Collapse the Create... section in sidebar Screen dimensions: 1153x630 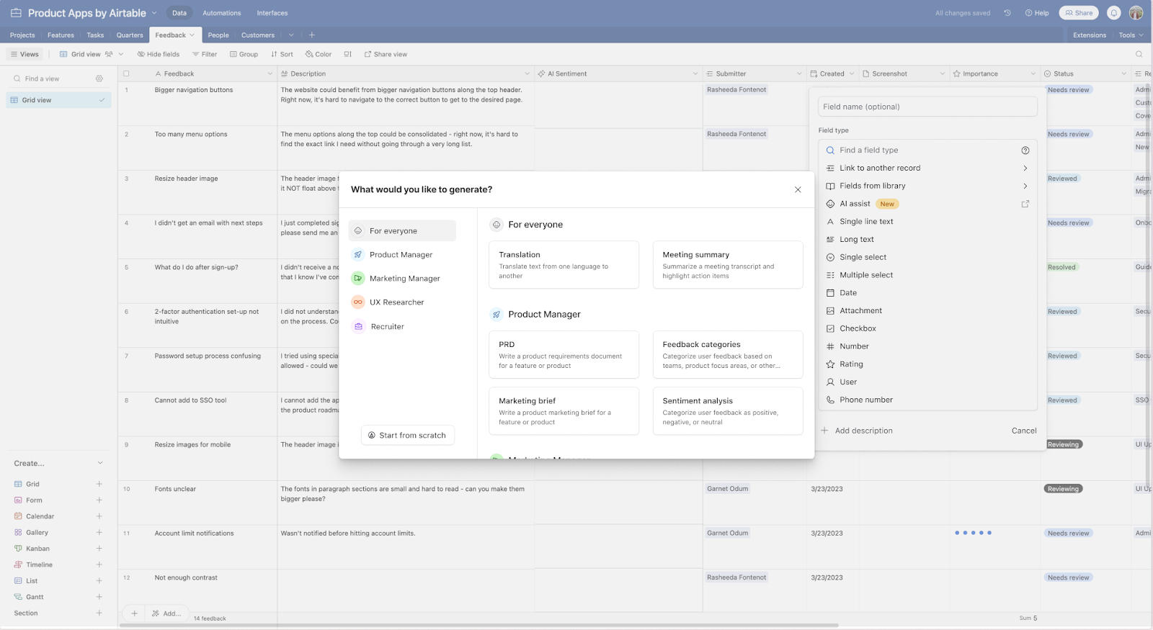point(100,463)
